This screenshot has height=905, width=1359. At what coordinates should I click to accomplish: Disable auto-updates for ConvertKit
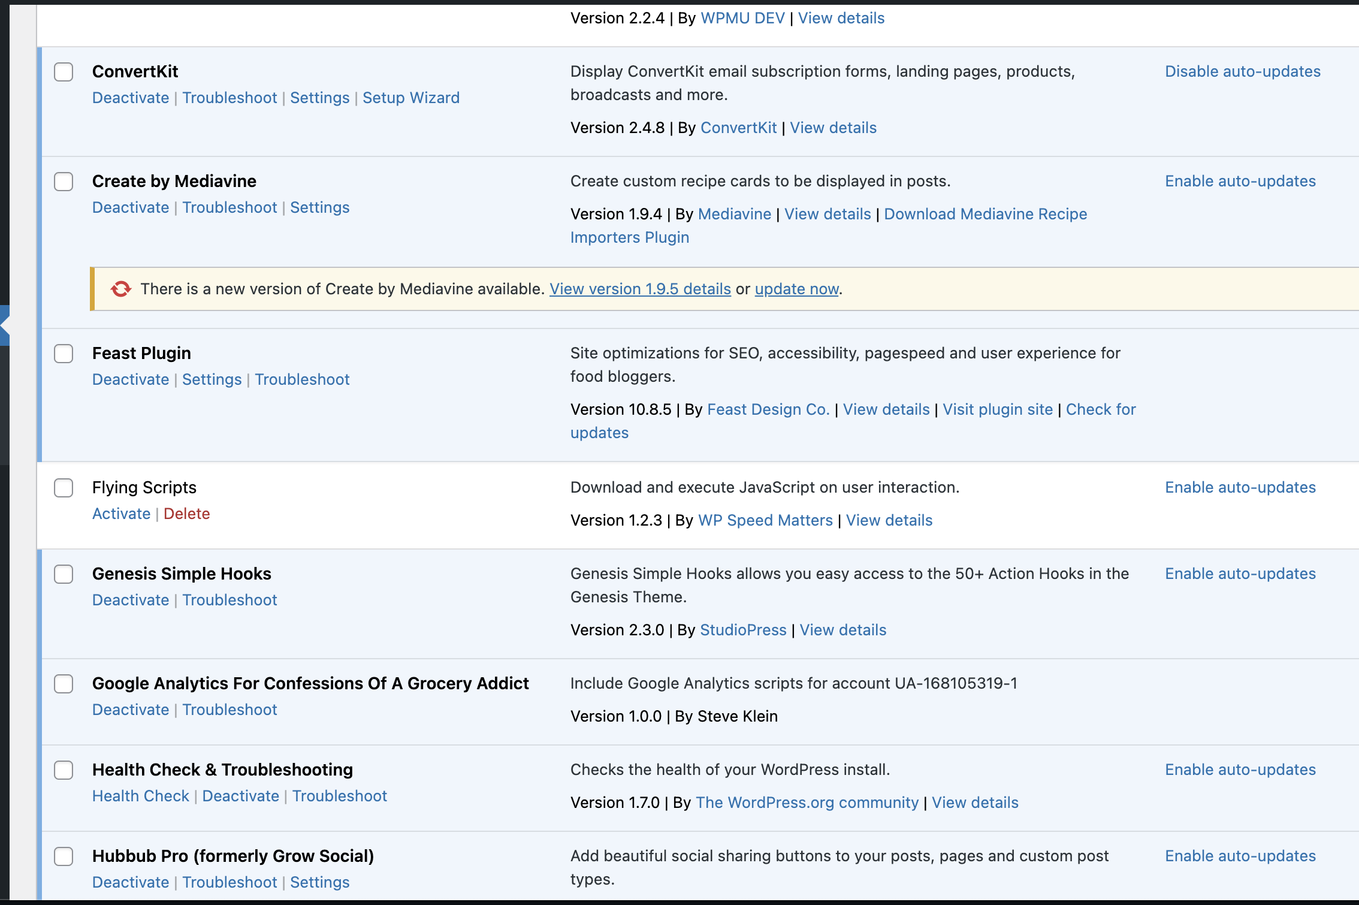(1242, 71)
